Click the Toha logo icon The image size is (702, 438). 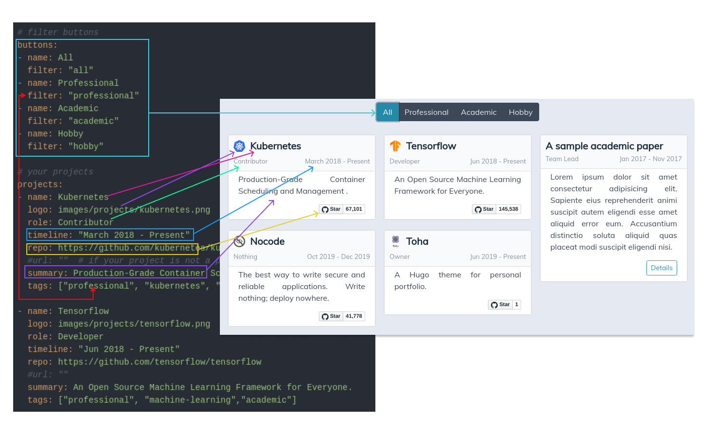395,241
